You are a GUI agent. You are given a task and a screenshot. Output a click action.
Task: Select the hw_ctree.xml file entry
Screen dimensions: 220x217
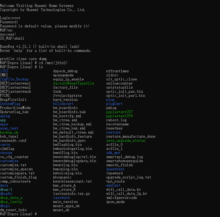pyautogui.click(x=65, y=120)
